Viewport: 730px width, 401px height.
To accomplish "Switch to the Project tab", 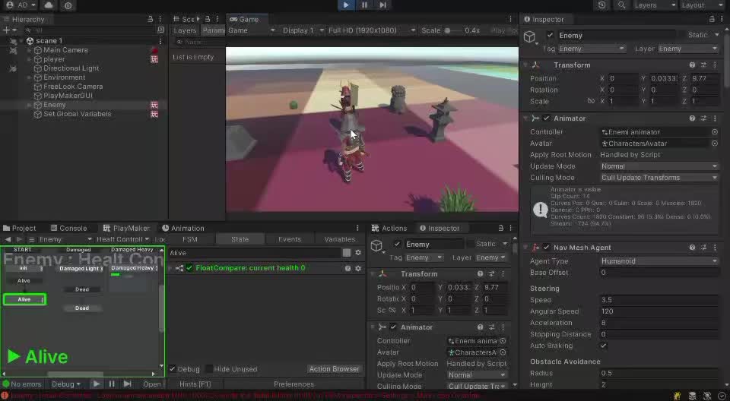I will click(19, 228).
